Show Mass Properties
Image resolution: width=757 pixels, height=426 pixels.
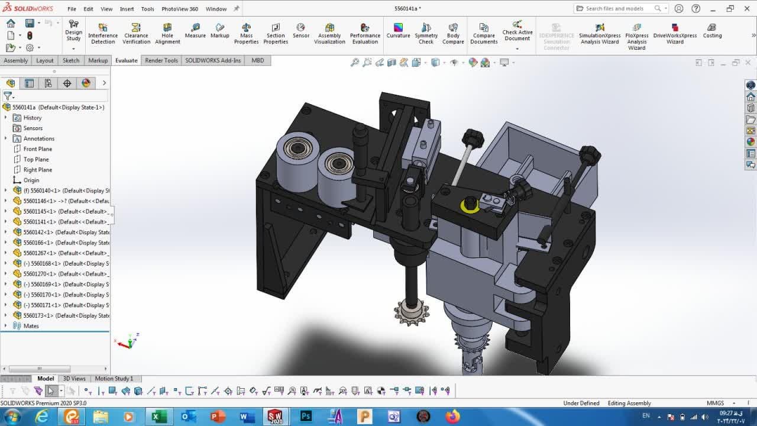(246, 34)
